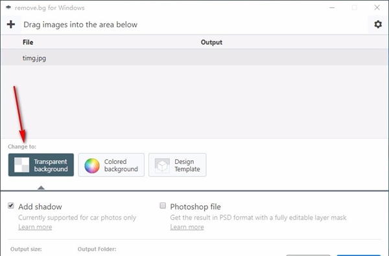Screen dimensions: 389x256
Task: Click the transparent checkerboard icon
Action: (x=21, y=165)
